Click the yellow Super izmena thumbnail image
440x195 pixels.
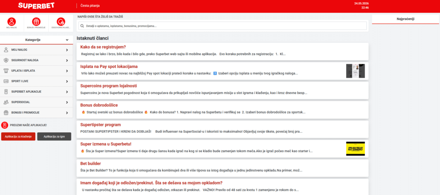[x=355, y=149]
